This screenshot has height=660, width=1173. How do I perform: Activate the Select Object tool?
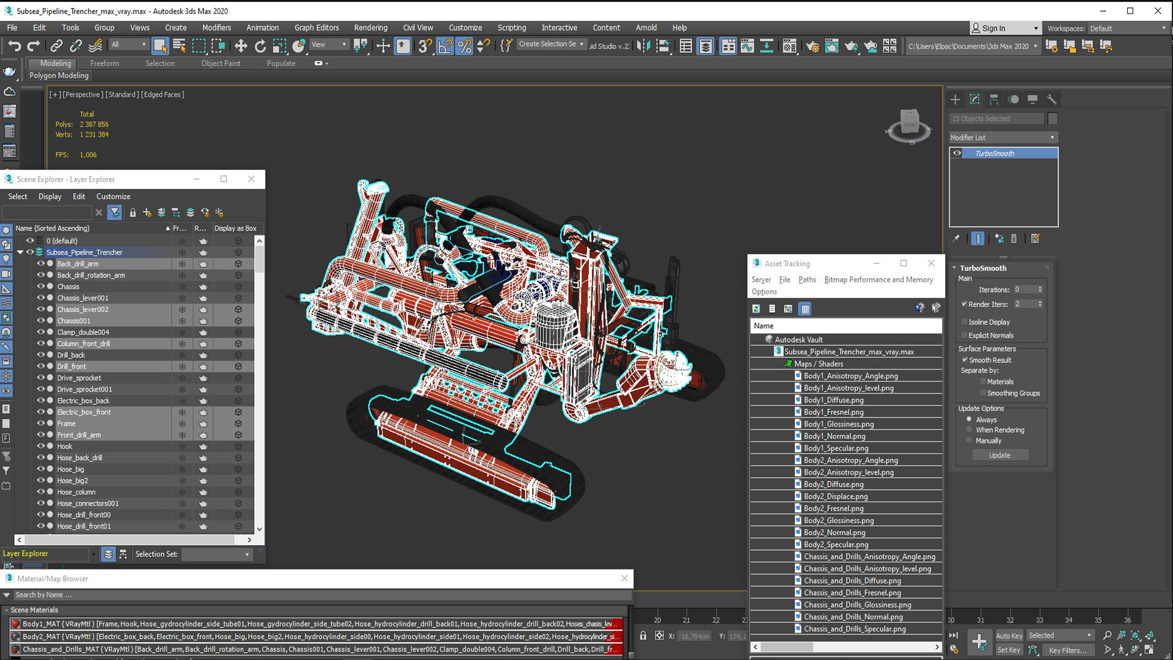tap(160, 46)
